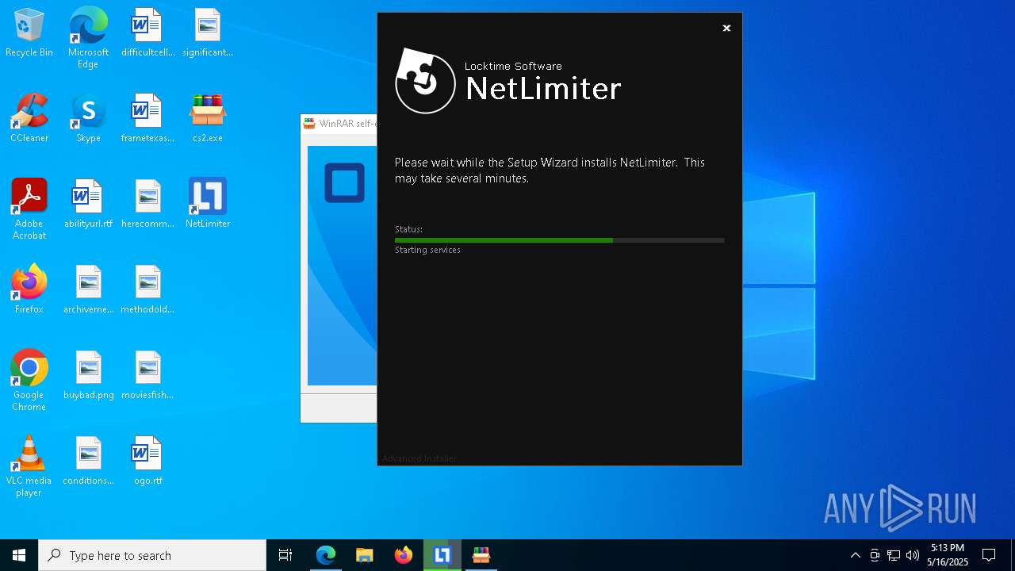Select the conditions image file icon
The image size is (1015, 571).
pos(88,462)
